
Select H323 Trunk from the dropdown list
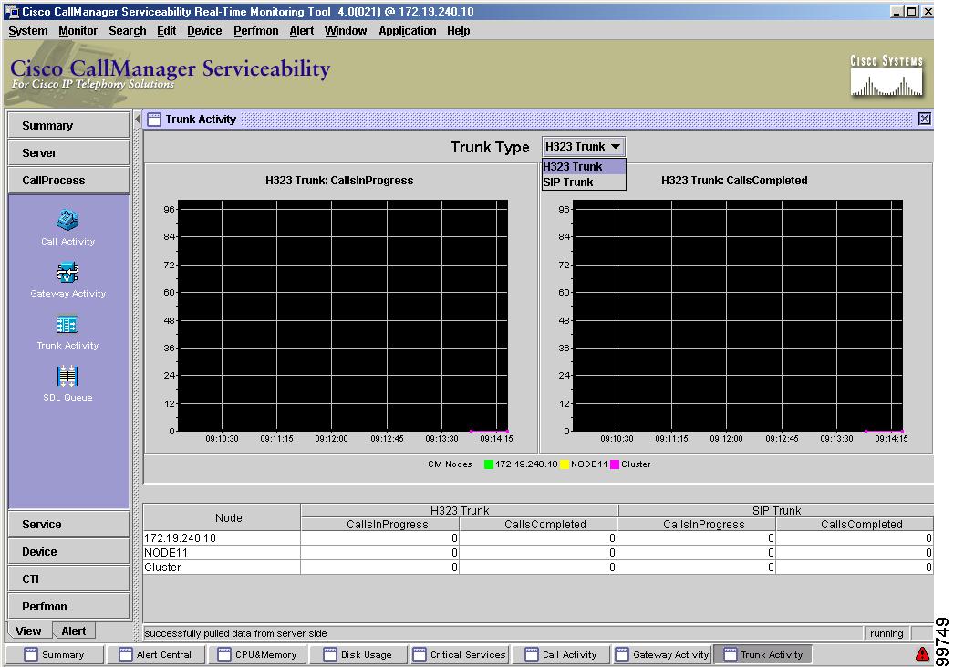[x=584, y=167]
